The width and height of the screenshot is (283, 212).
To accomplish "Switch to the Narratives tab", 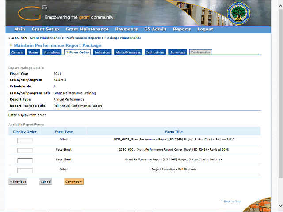I will (x=52, y=53).
